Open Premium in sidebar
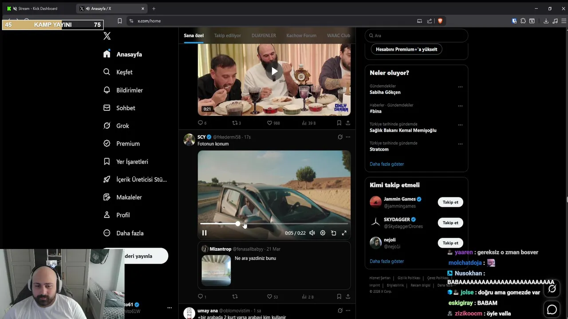This screenshot has height=319, width=568. point(121,144)
